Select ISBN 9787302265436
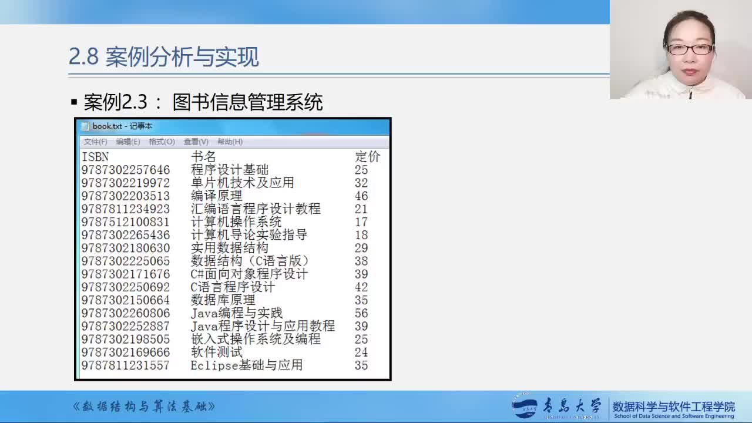 pos(126,235)
